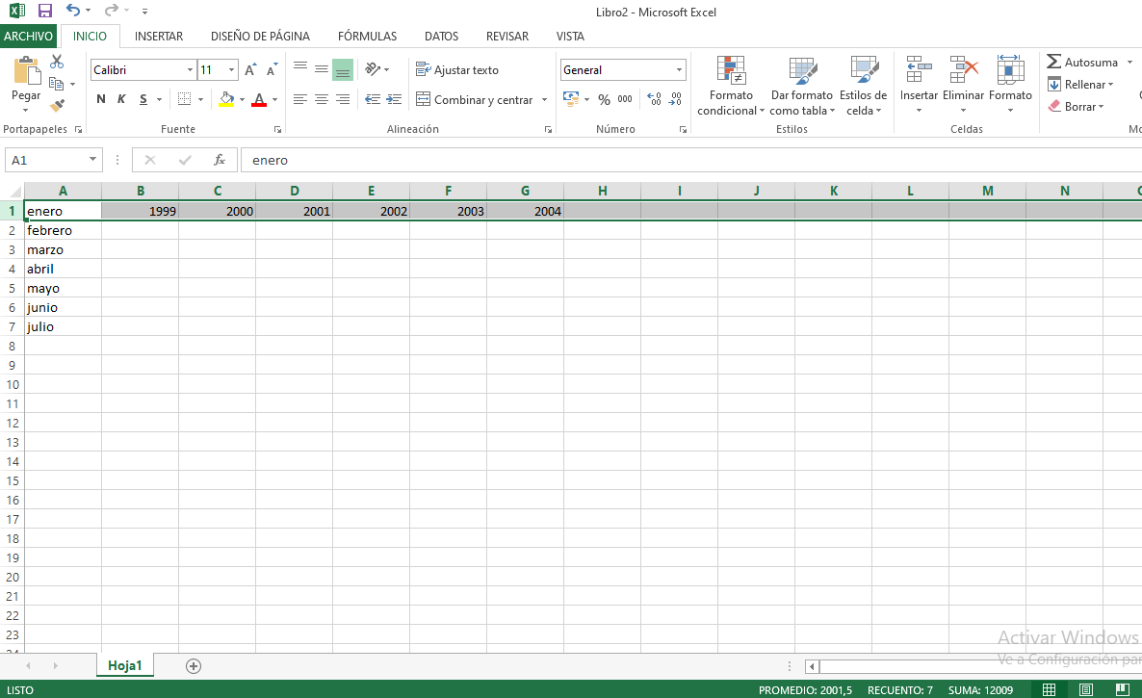Apply yellow fill color to cells
Viewport: 1142px width, 698px height.
(226, 99)
